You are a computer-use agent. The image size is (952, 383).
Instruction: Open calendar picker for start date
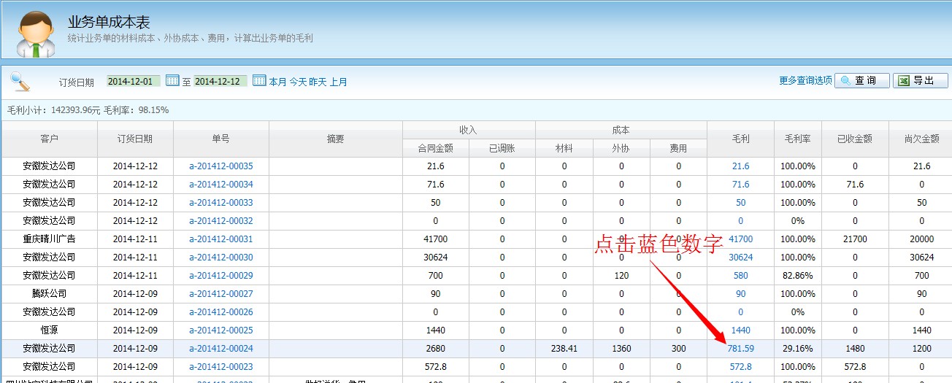tap(172, 81)
